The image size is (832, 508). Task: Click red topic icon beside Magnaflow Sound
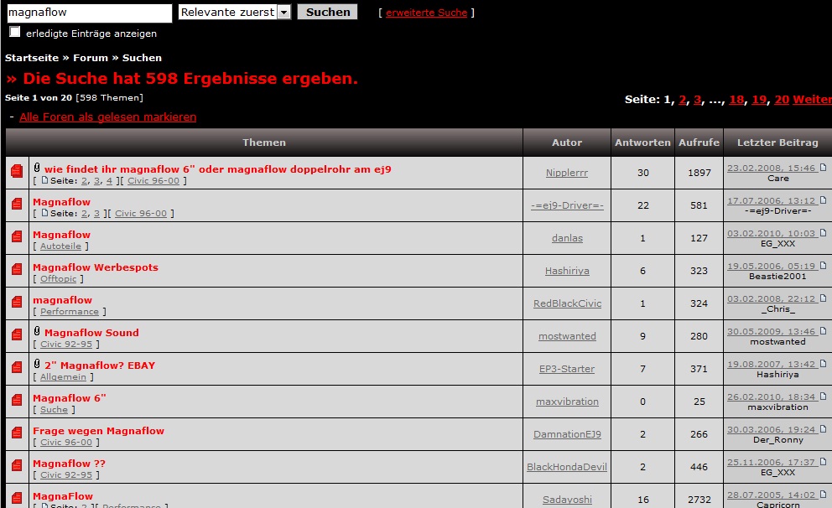coord(17,334)
